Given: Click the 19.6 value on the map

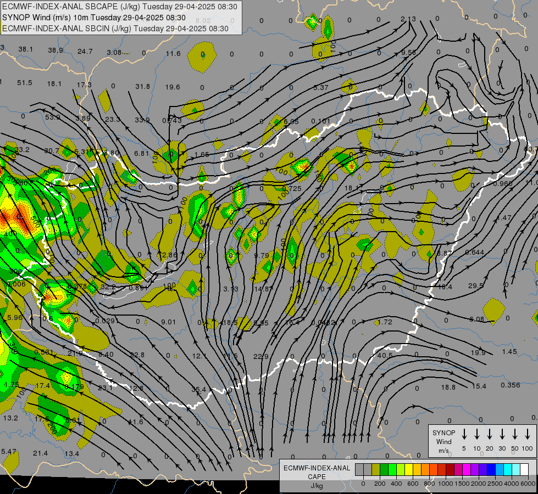Looking at the screenshot, I should pos(173,87).
